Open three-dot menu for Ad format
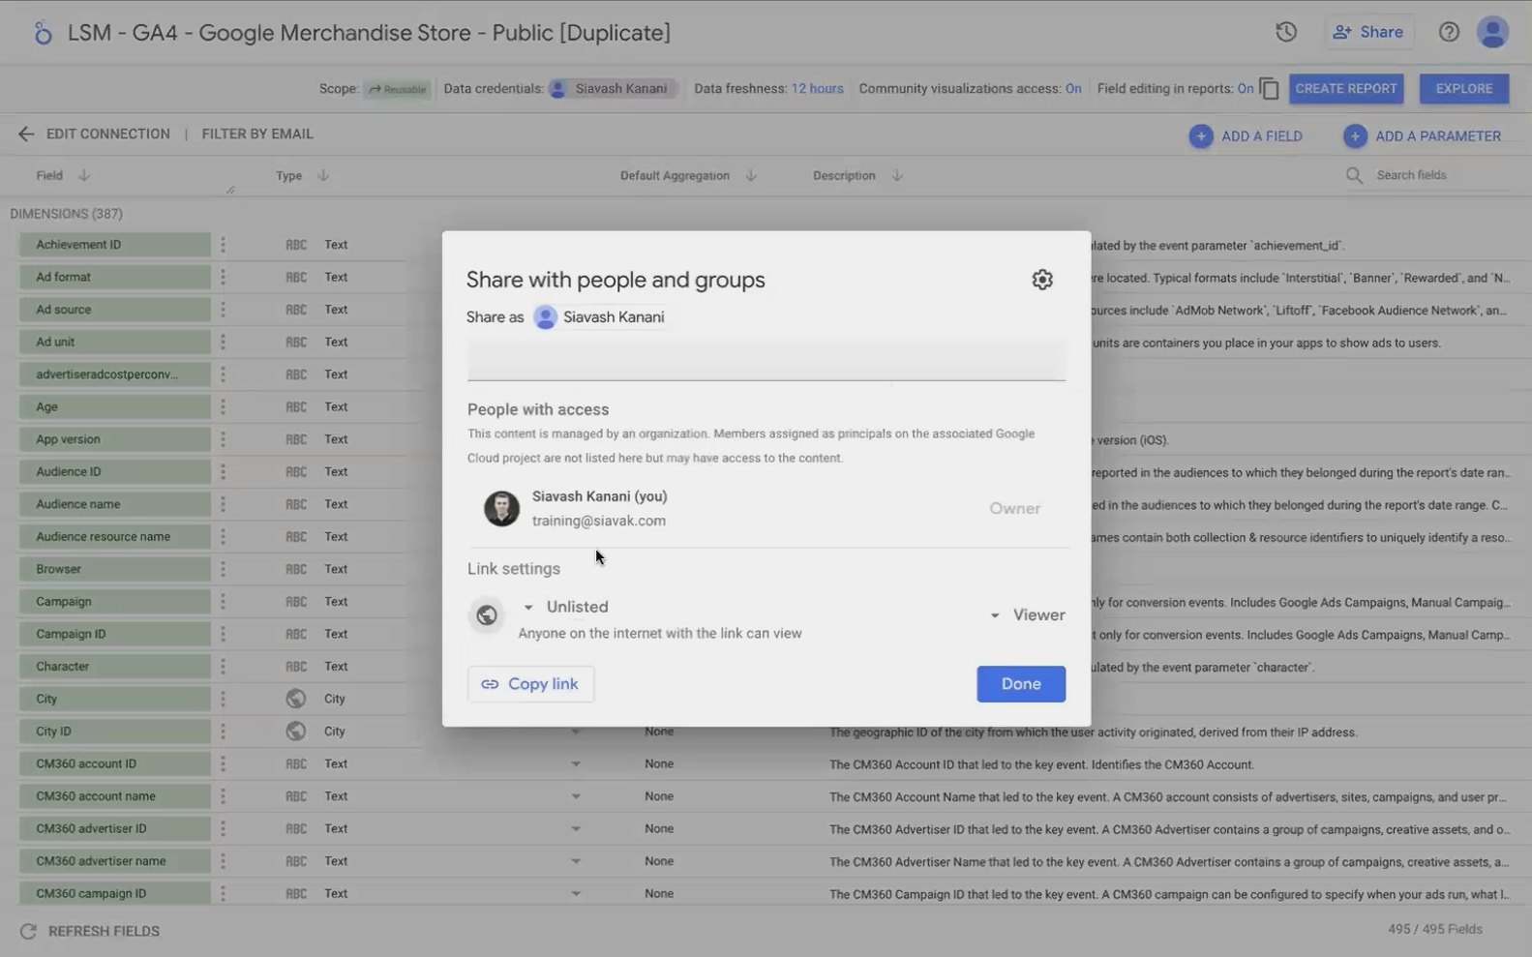Viewport: 1532px width, 957px height. pyautogui.click(x=223, y=277)
